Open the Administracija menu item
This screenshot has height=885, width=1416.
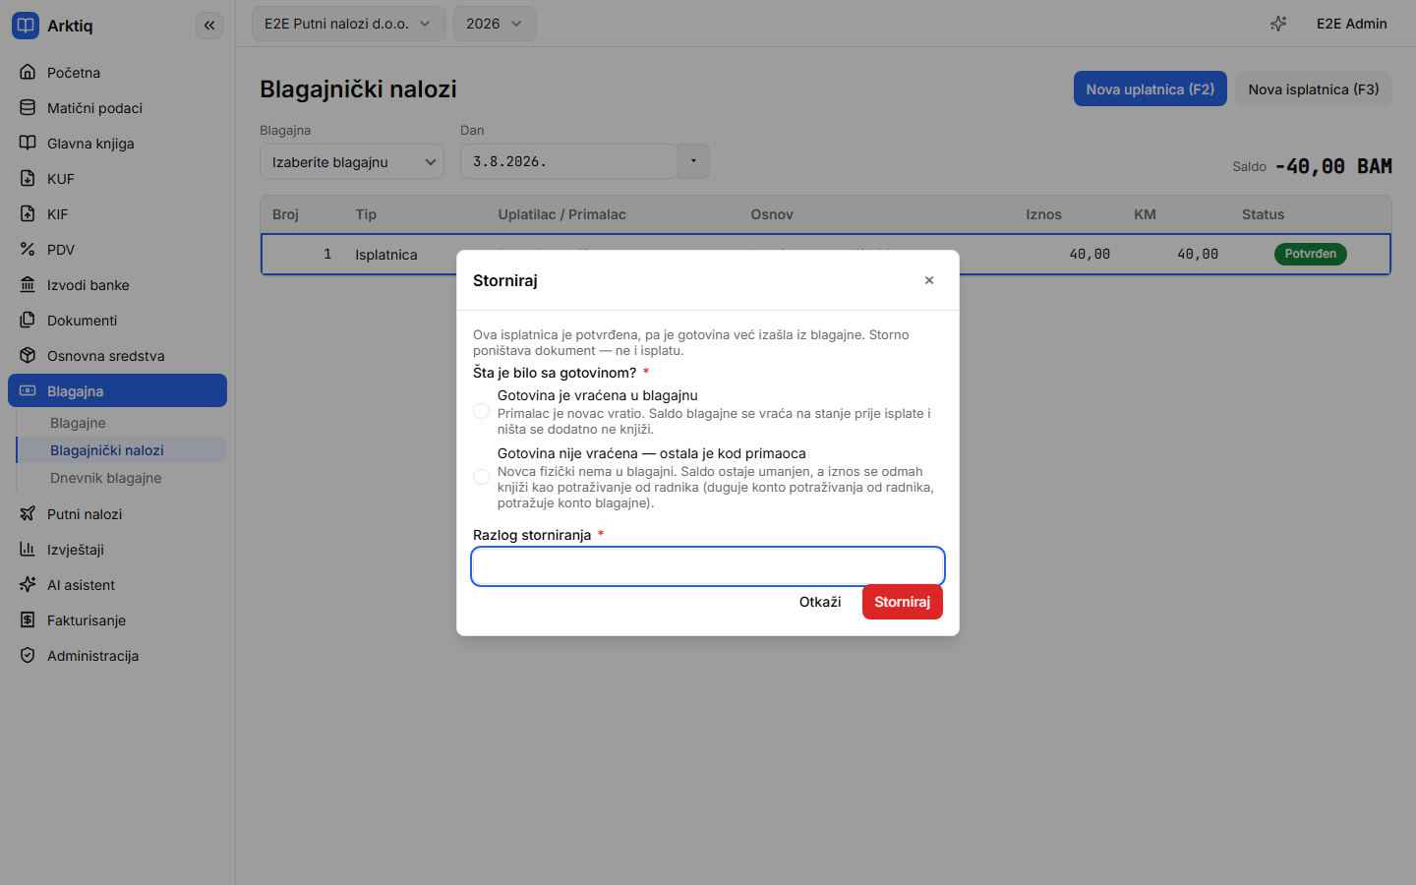click(117, 655)
